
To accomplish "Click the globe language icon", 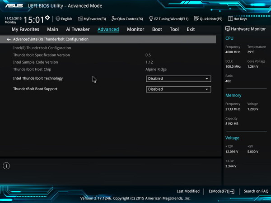I will coord(58,18).
